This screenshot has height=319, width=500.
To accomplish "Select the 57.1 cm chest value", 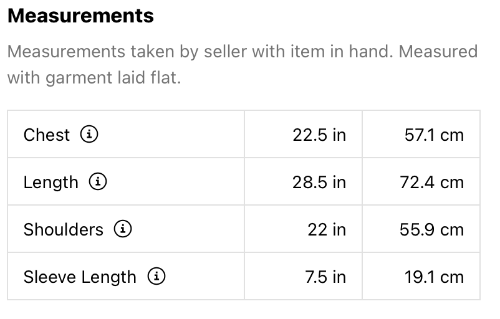I will (x=434, y=135).
